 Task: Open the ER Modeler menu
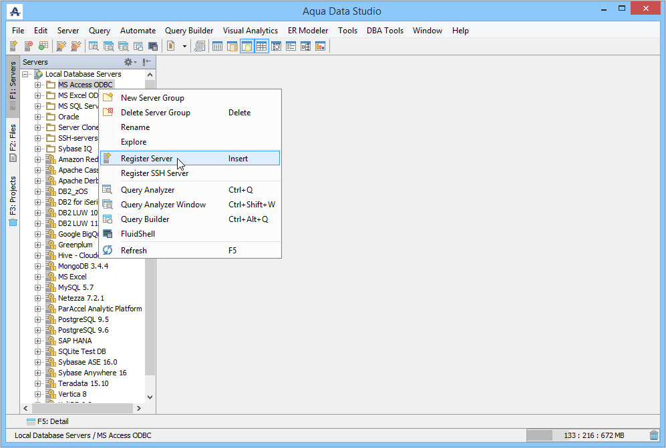point(307,31)
